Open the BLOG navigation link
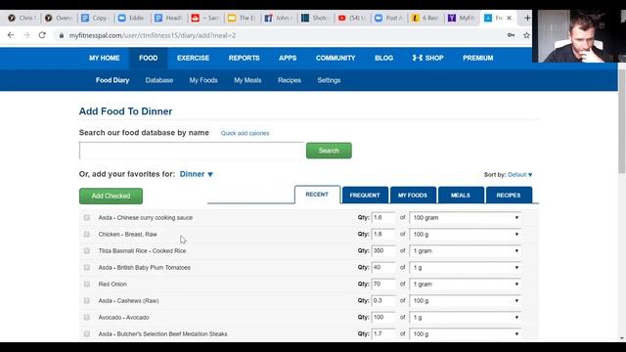Image resolution: width=626 pixels, height=352 pixels. [x=383, y=58]
